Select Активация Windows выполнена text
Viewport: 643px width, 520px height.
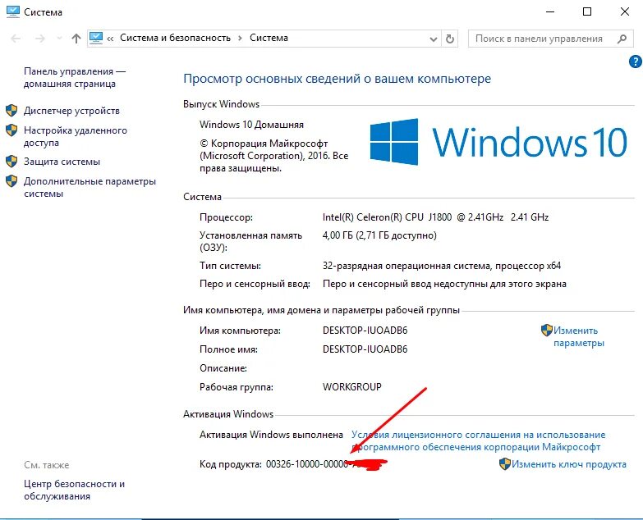click(271, 435)
